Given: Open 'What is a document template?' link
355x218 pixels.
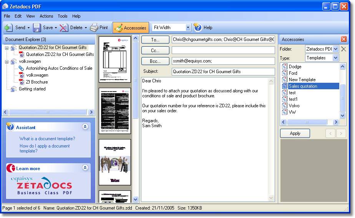Looking at the screenshot, I should pyautogui.click(x=47, y=139).
